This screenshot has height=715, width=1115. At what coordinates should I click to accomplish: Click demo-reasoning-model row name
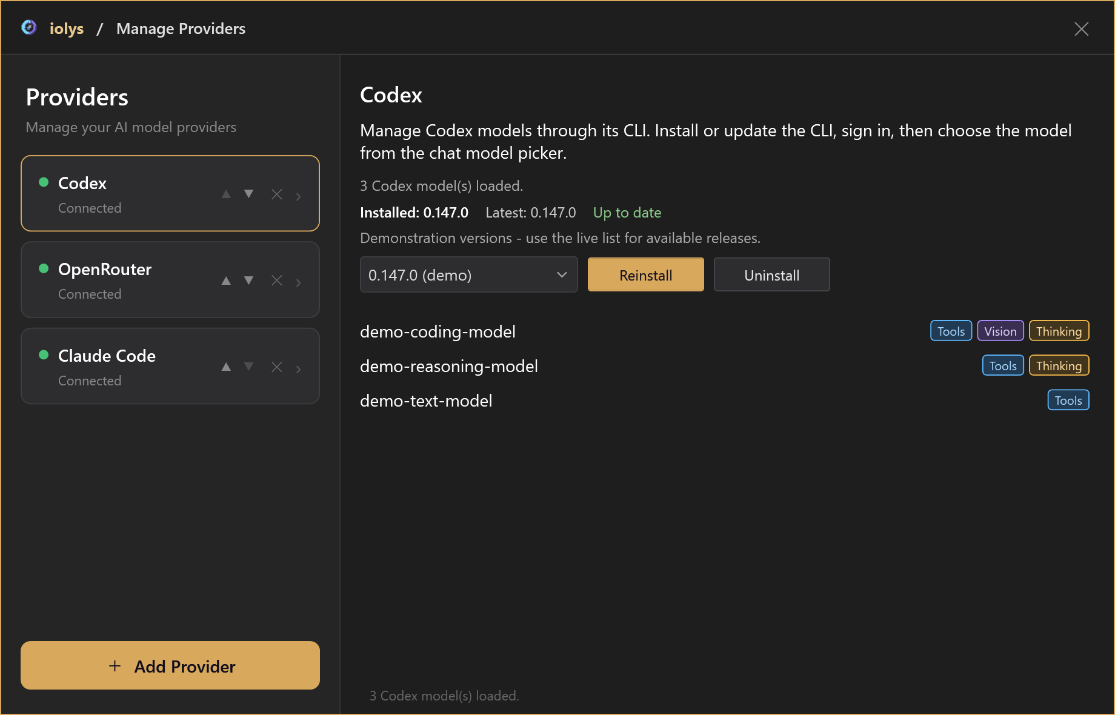(x=449, y=366)
